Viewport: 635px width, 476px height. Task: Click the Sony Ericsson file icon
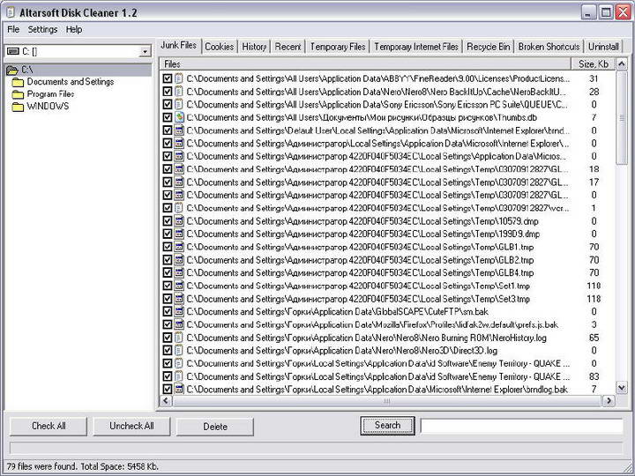click(179, 104)
